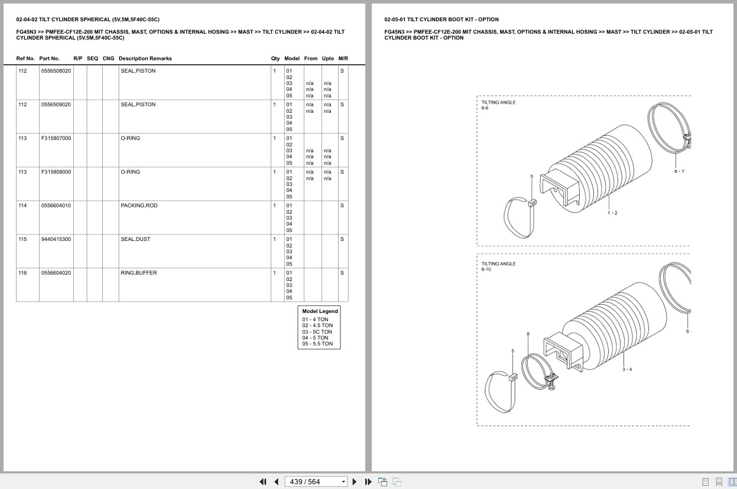
Task: Click the TILTING ANGLE 6-6 label
Action: 498,105
